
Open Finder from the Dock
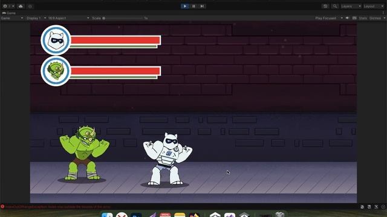(107, 215)
